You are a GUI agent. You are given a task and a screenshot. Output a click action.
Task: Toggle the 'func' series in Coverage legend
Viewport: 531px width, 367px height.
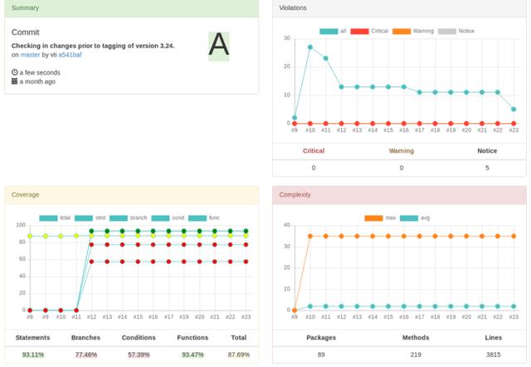(x=197, y=218)
